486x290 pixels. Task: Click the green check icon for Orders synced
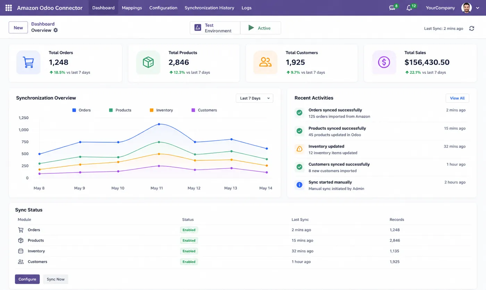coord(299,113)
